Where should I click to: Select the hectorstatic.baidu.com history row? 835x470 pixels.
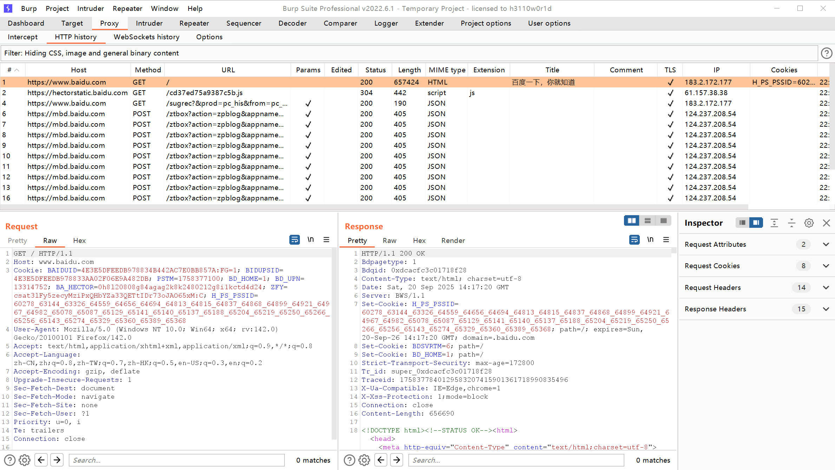click(414, 93)
